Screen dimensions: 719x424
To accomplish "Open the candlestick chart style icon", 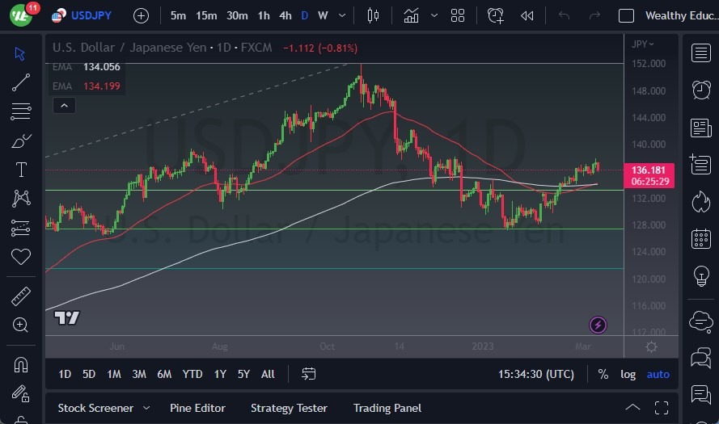I will coord(373,15).
